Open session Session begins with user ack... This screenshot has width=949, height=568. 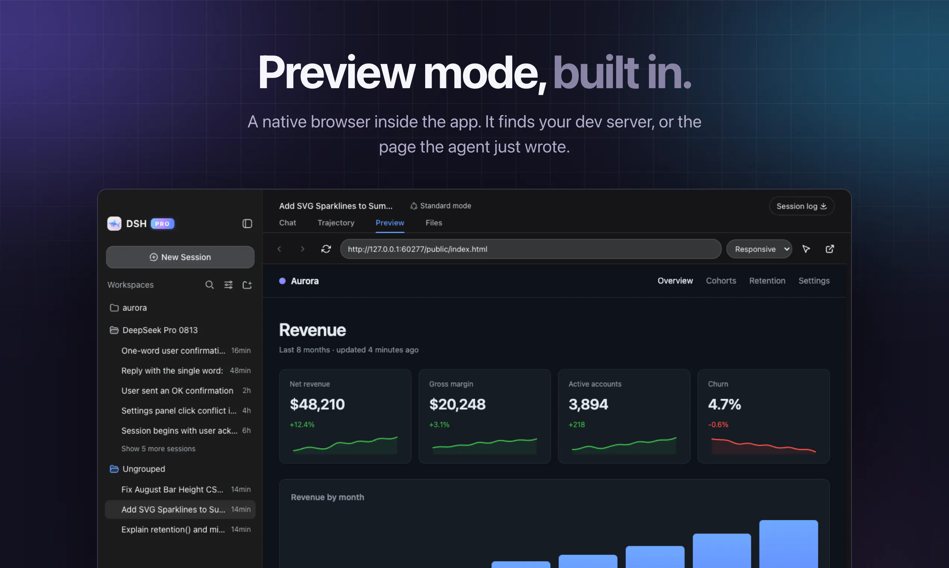pyautogui.click(x=180, y=430)
